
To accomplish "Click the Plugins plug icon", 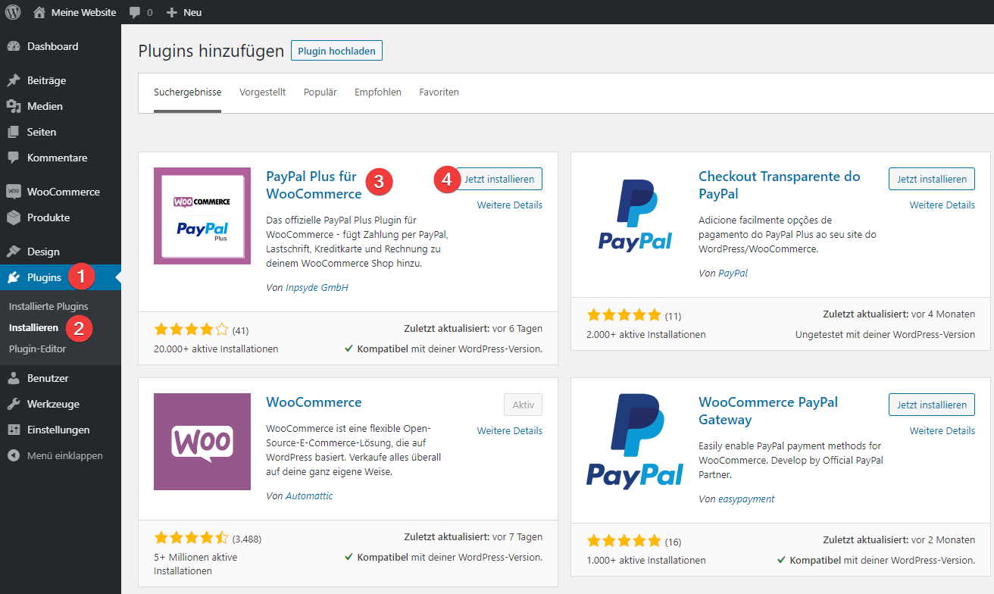I will point(14,277).
